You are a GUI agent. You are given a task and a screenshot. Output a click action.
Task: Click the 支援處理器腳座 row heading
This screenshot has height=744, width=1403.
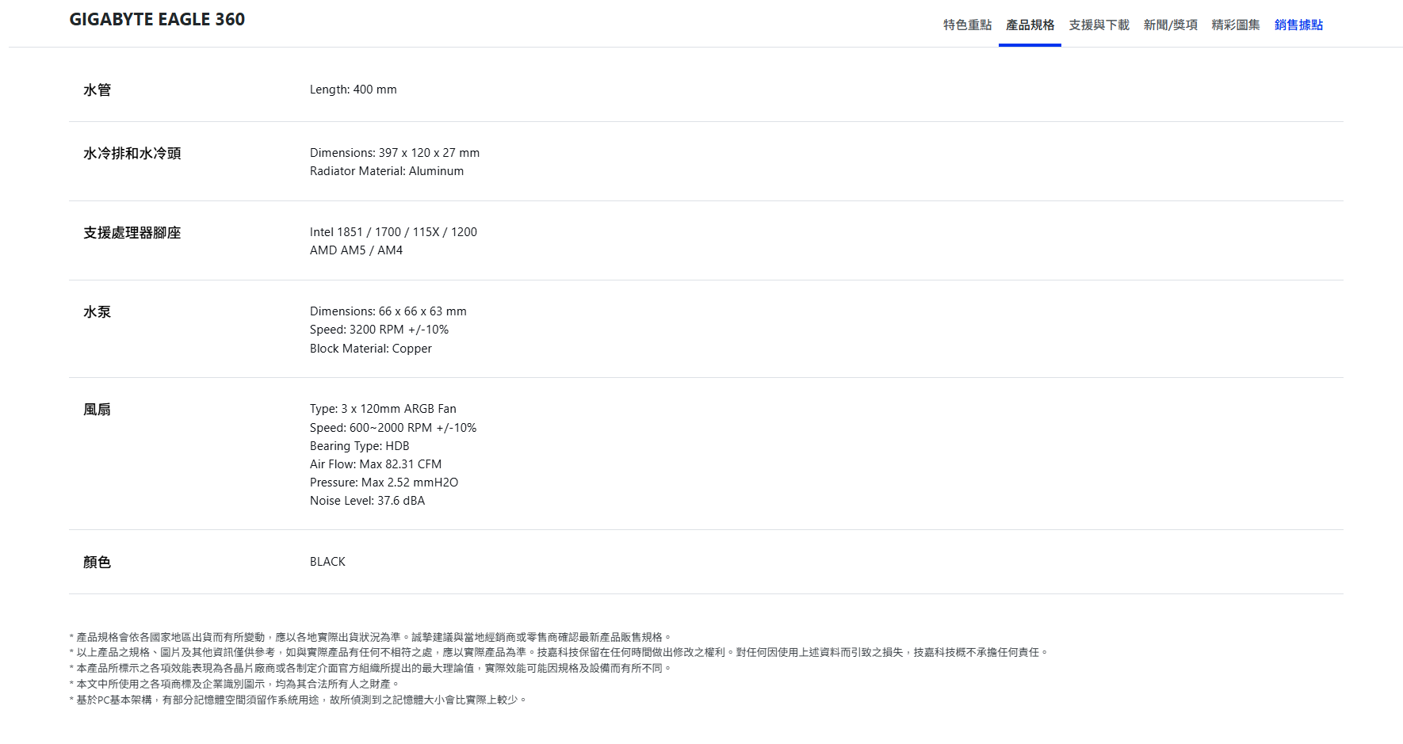pos(132,233)
